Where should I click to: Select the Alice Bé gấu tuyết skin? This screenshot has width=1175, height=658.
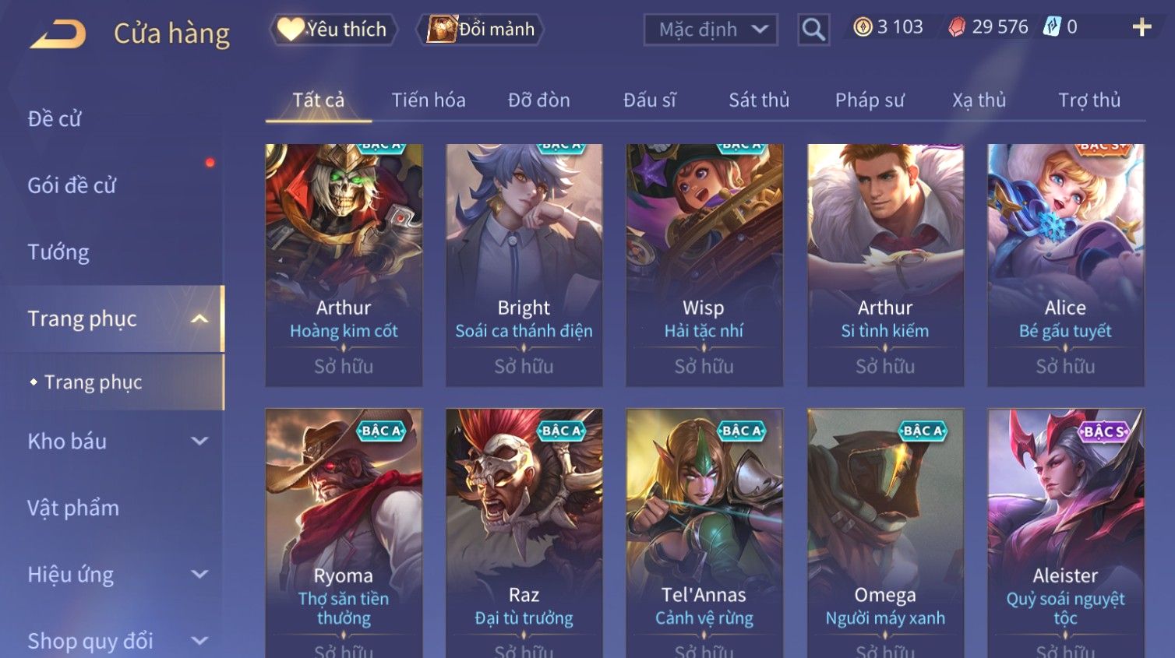(1065, 265)
